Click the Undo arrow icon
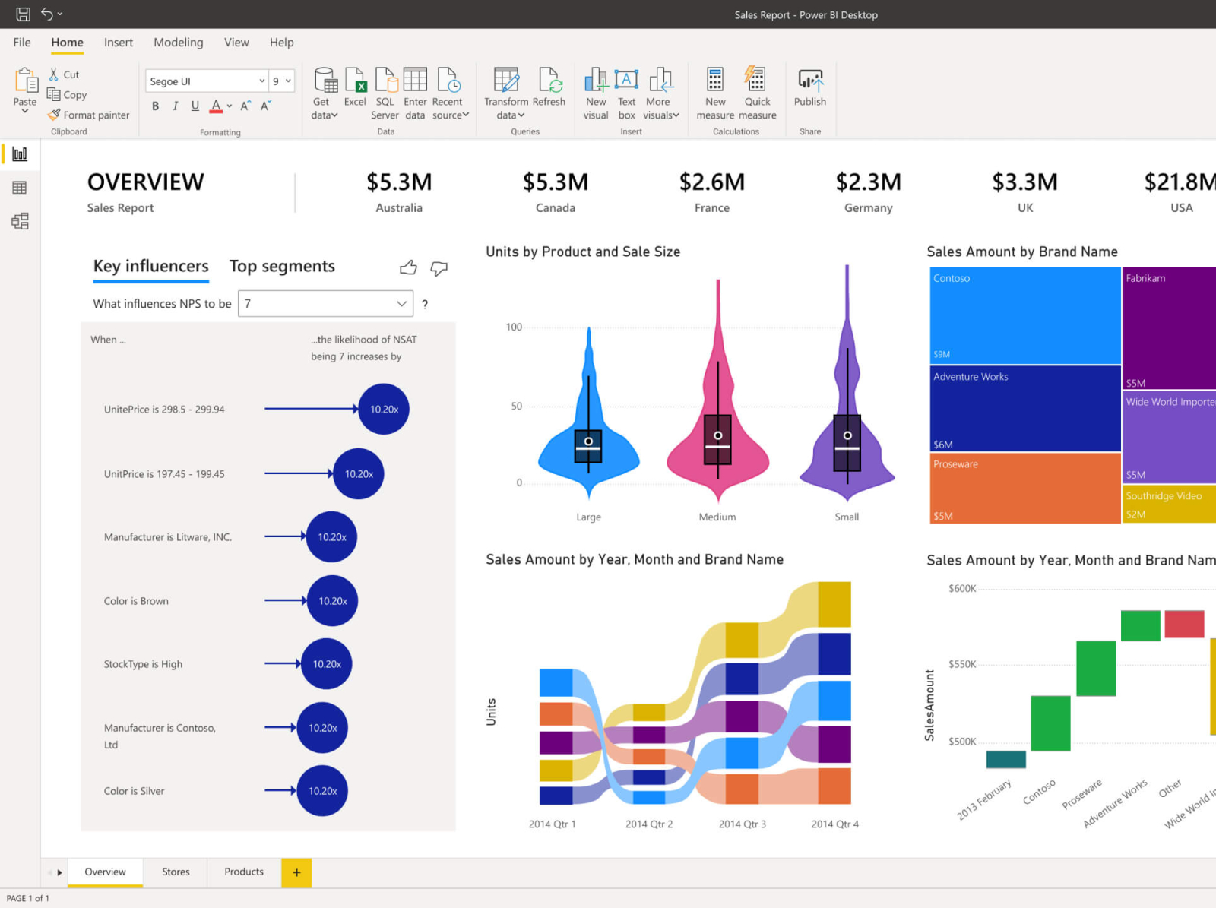Image resolution: width=1216 pixels, height=908 pixels. [47, 14]
